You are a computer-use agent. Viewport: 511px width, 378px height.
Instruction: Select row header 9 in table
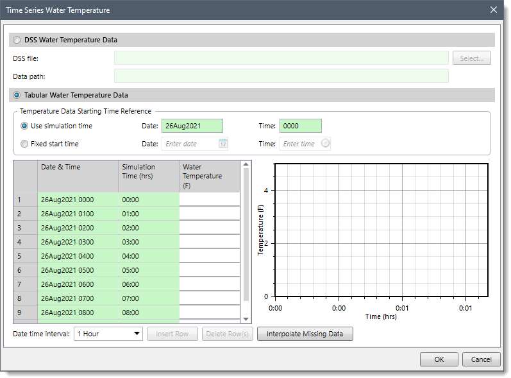click(26, 313)
